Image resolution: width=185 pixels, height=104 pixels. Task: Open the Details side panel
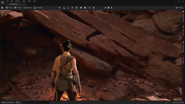tap(183, 60)
